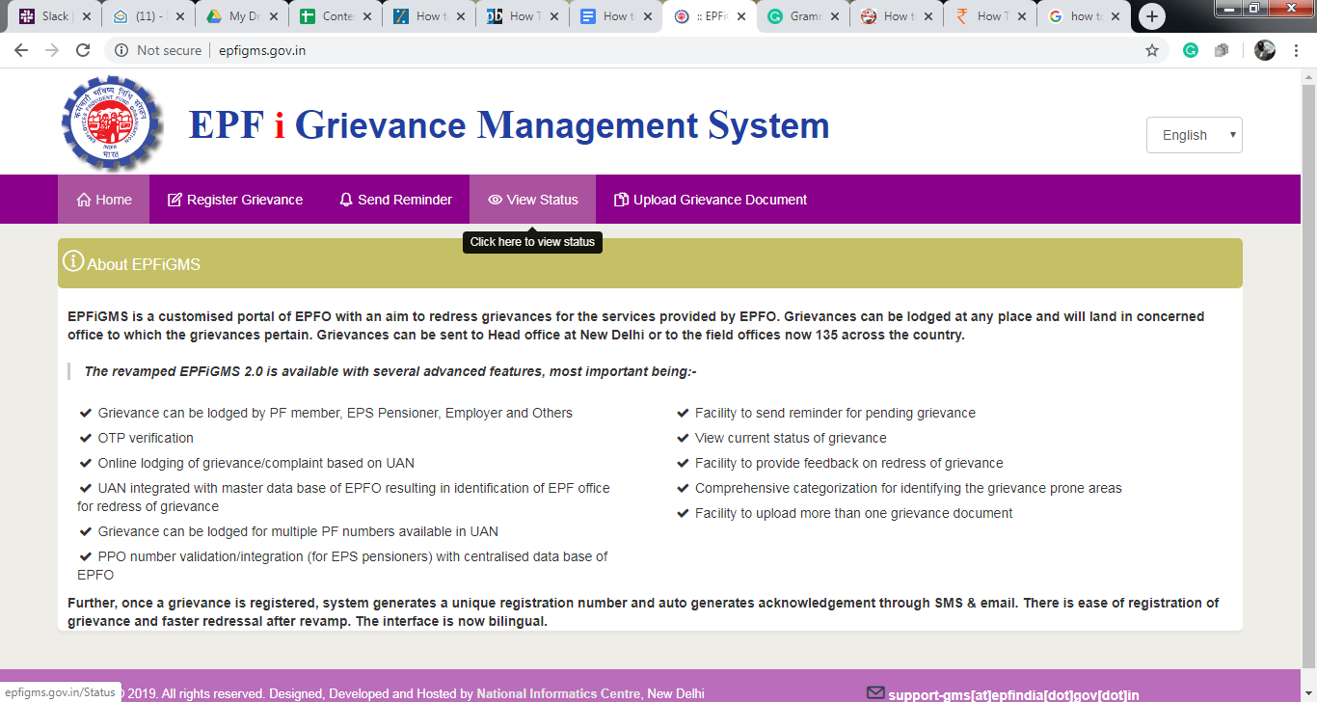Screen dimensions: 1317x702
Task: Click the EPF i Grievance Management System title
Action: (509, 125)
